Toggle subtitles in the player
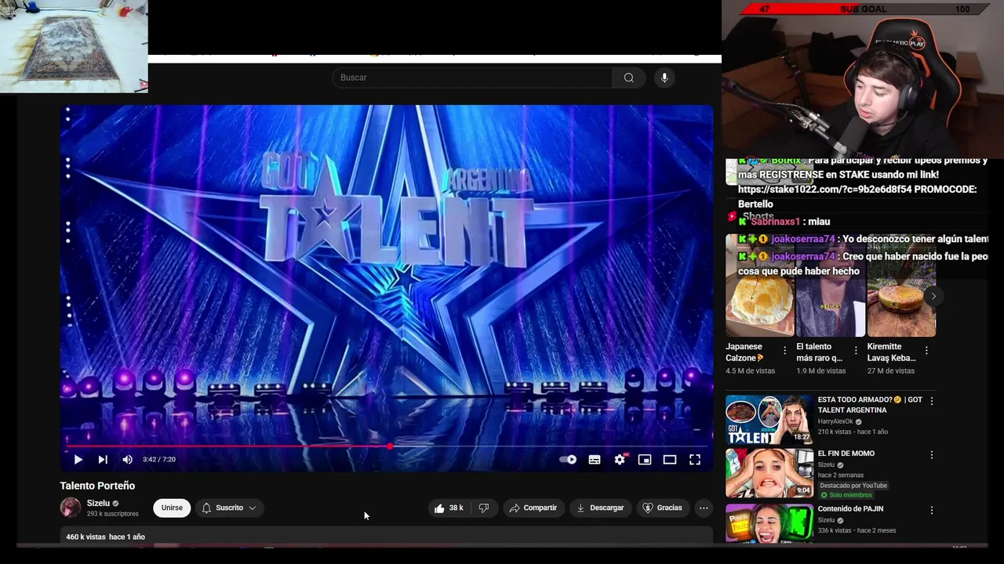The width and height of the screenshot is (1004, 564). pos(595,460)
